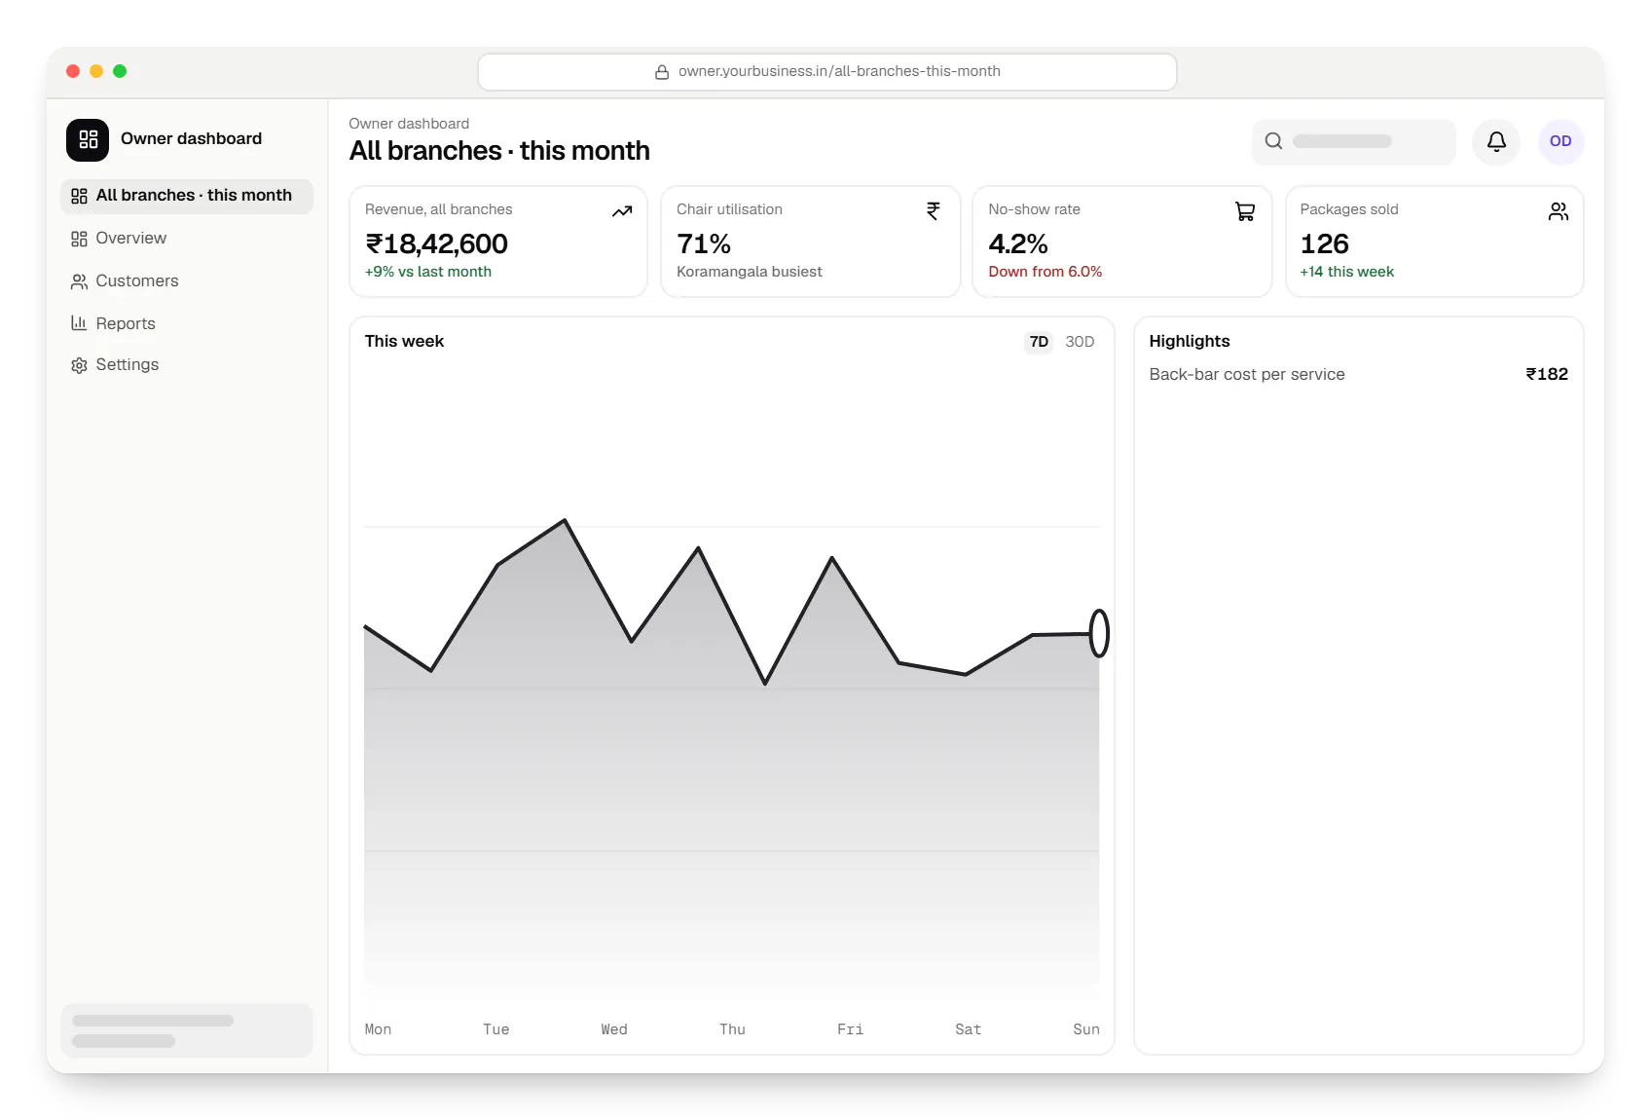
Task: Click the rupee icon on Chair utilisation card
Action: (x=934, y=211)
